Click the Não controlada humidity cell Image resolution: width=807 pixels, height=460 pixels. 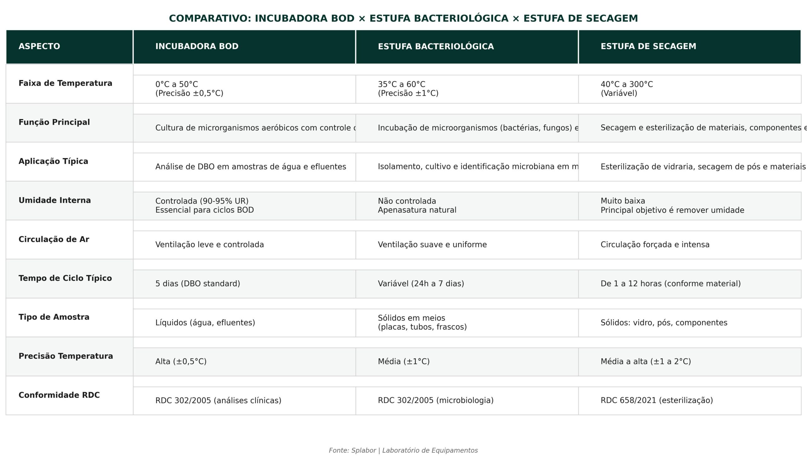[467, 206]
